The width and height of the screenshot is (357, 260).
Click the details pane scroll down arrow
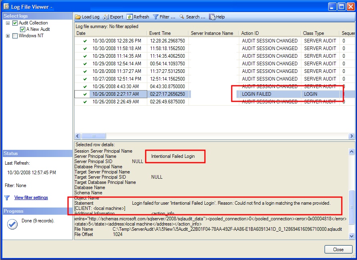[351, 236]
